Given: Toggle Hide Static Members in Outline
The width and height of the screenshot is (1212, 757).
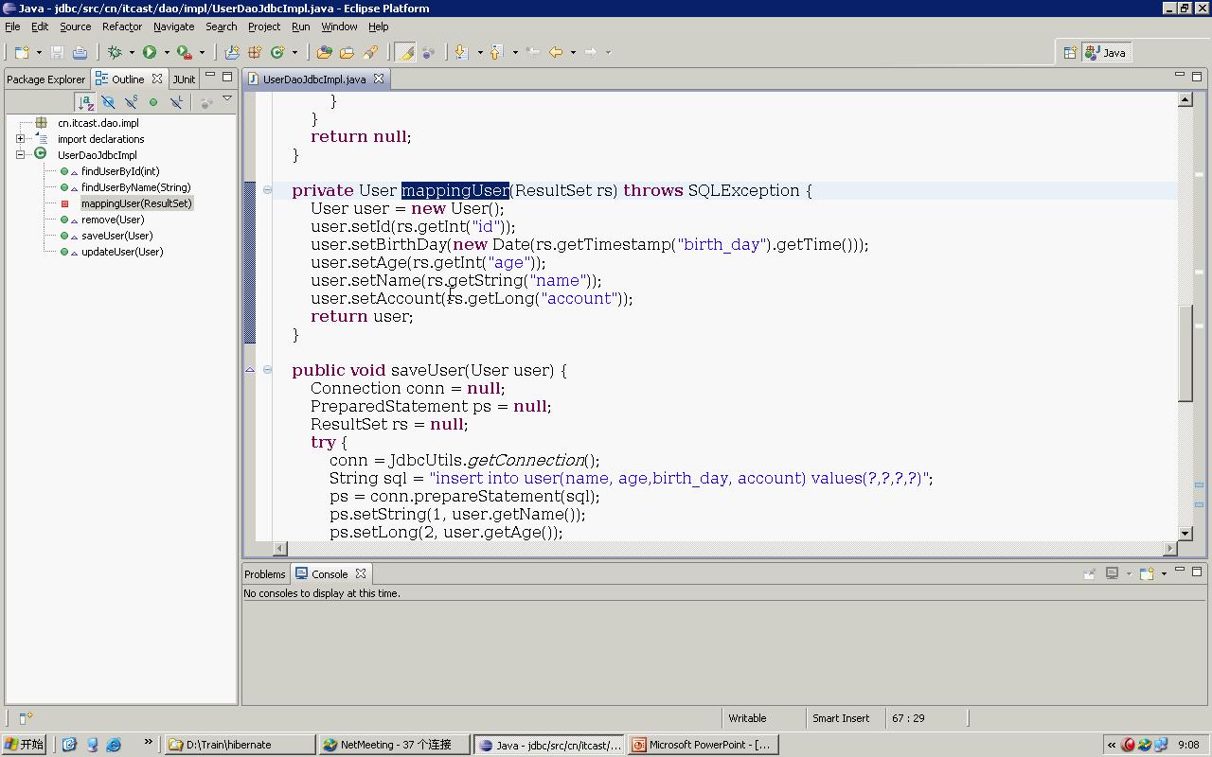Looking at the screenshot, I should [131, 102].
